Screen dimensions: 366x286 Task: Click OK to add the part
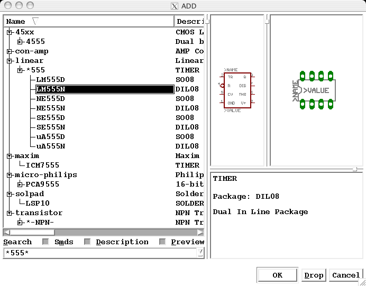point(277,275)
